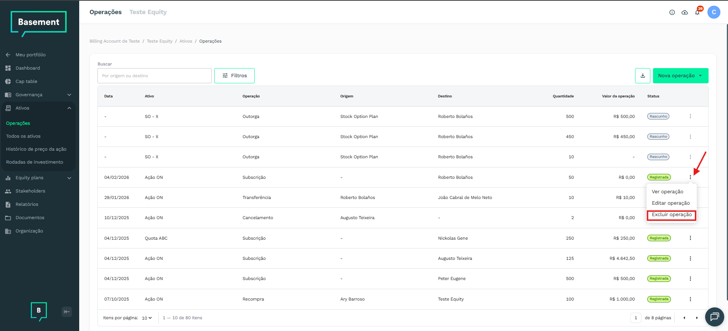Choose Editar operação in the context menu
The width and height of the screenshot is (728, 331).
point(671,203)
